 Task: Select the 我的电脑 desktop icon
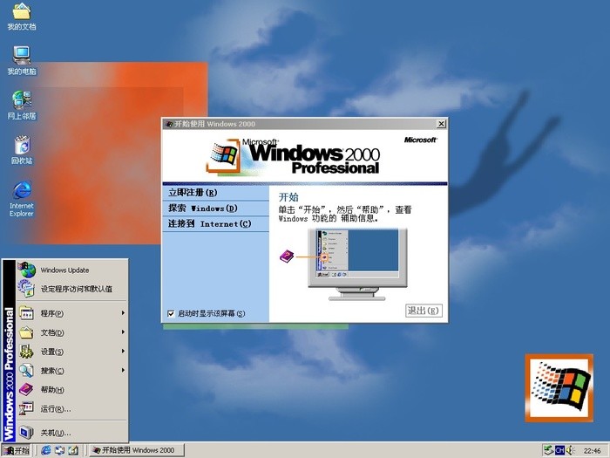[22, 55]
